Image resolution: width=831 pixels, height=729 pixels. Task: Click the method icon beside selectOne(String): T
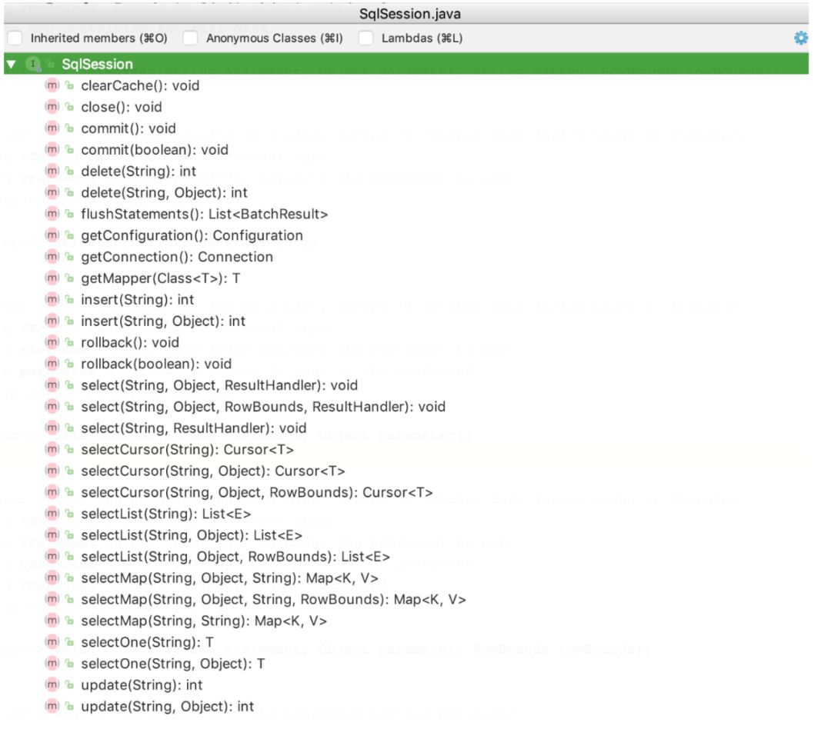click(52, 641)
